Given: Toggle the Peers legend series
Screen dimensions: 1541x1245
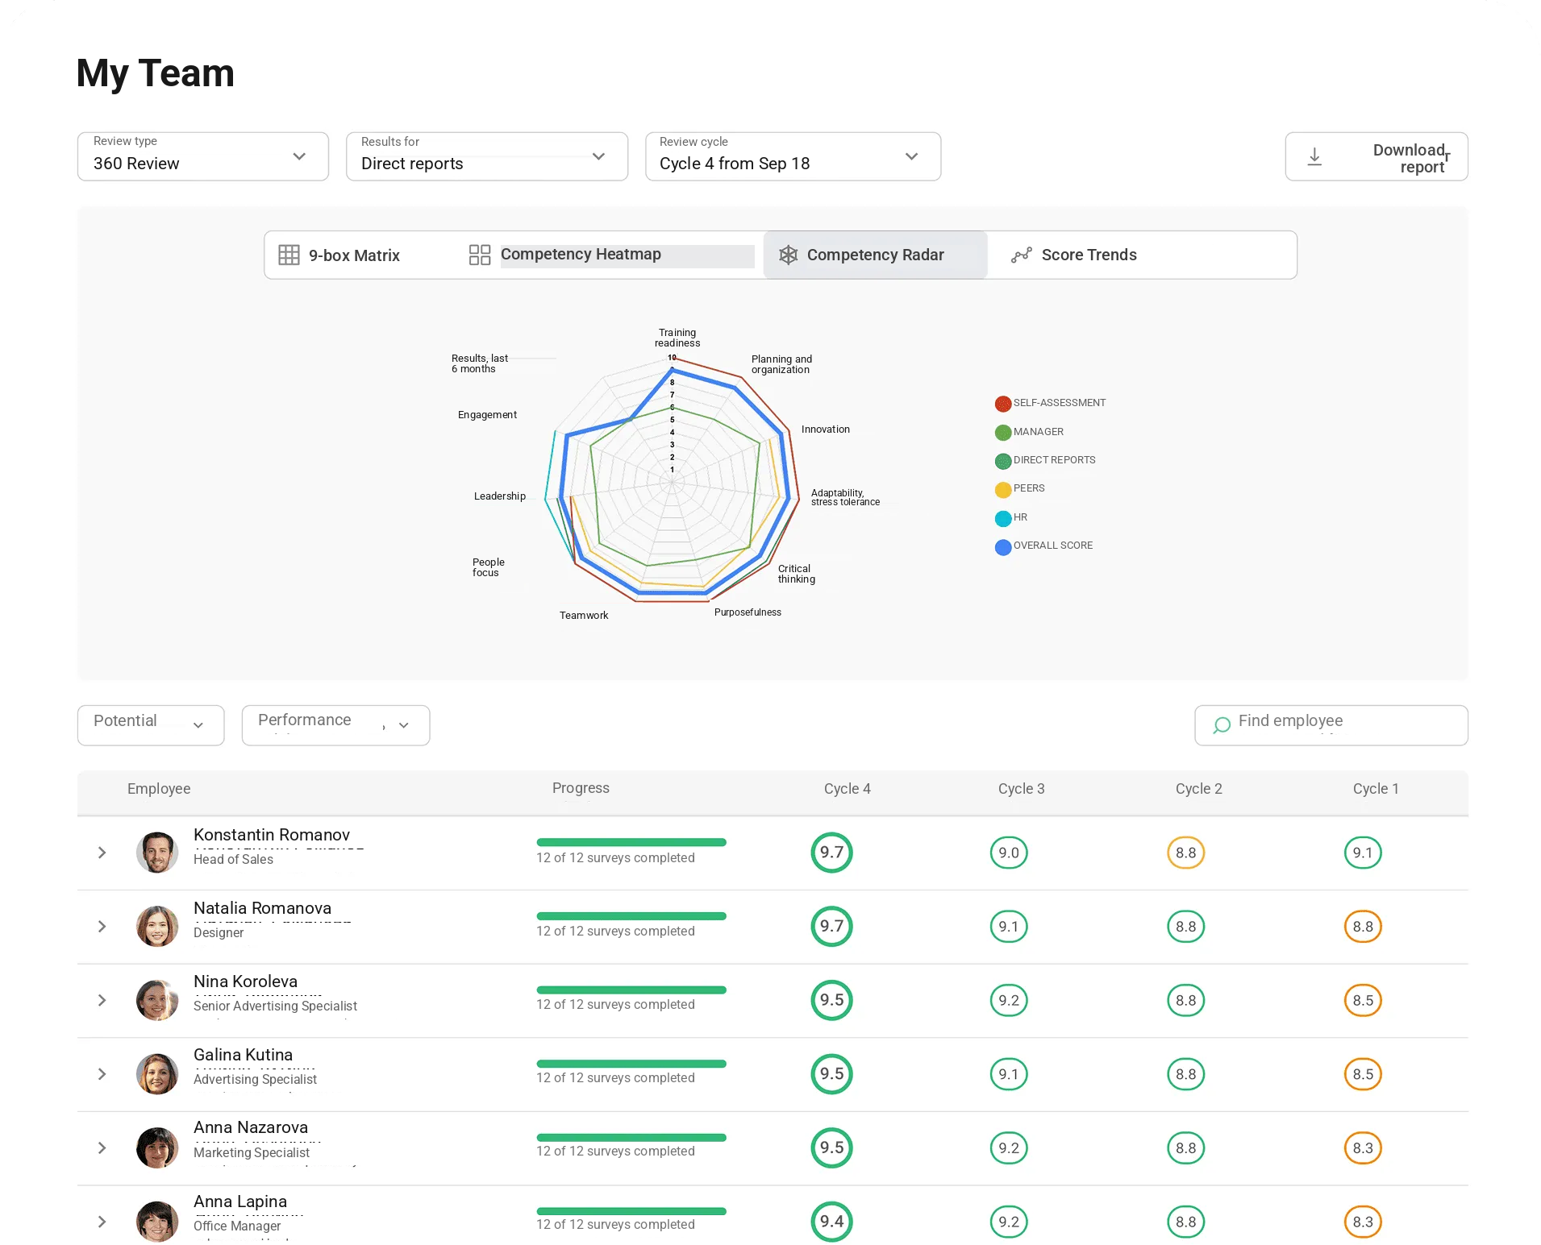Looking at the screenshot, I should point(1020,488).
